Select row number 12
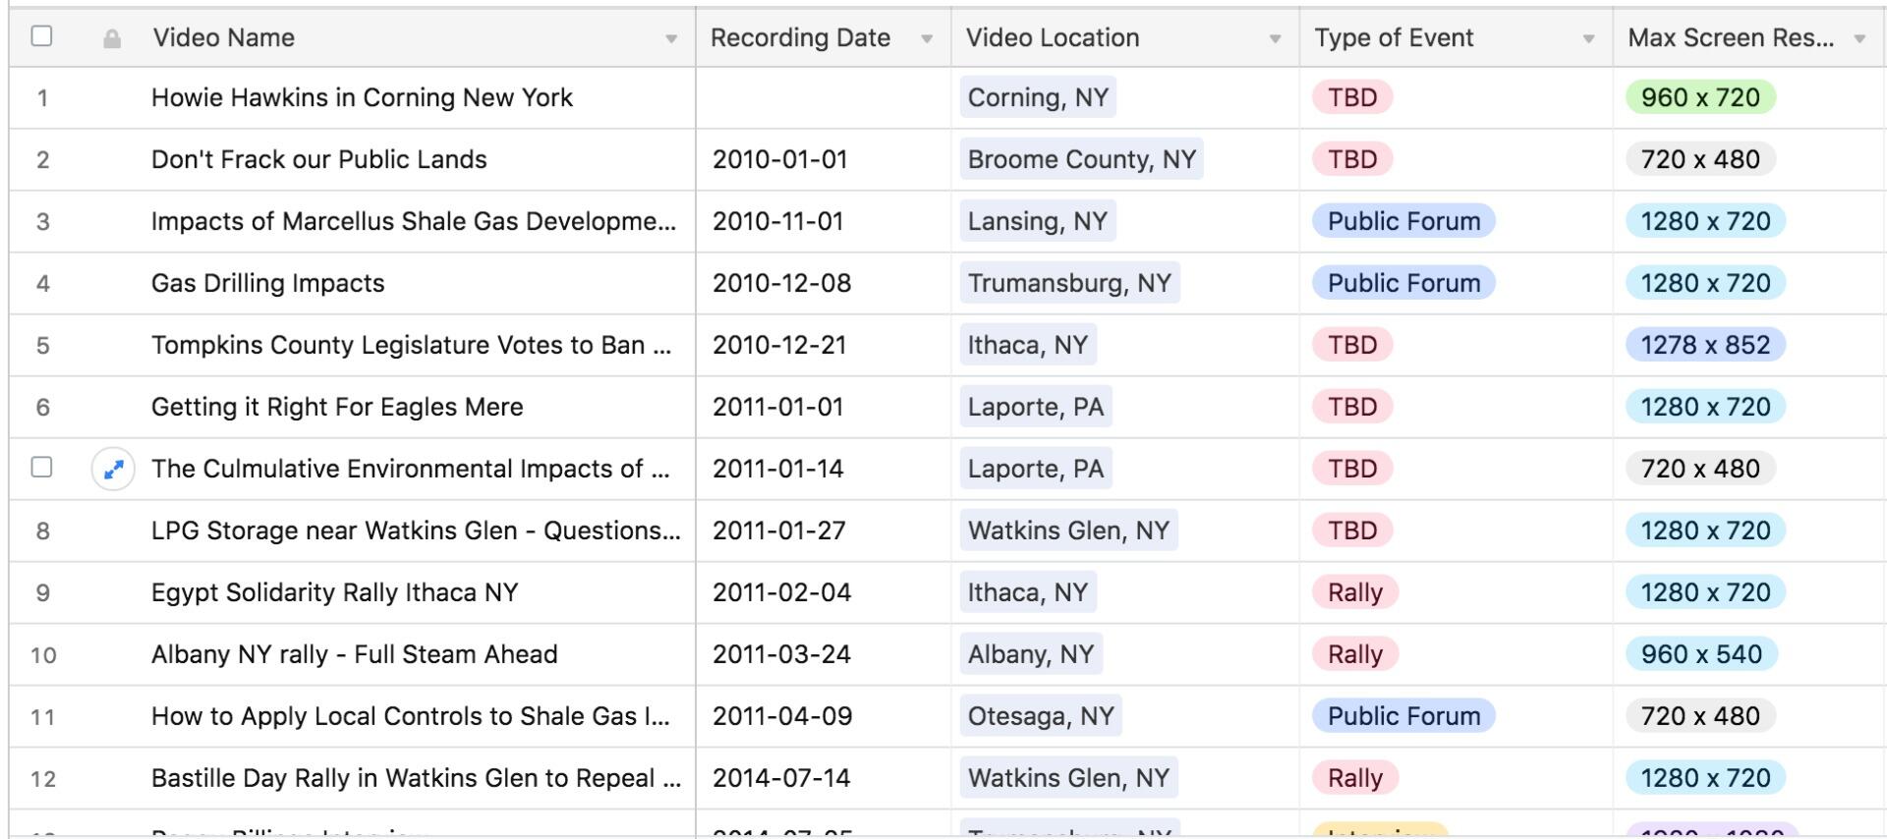 (42, 779)
